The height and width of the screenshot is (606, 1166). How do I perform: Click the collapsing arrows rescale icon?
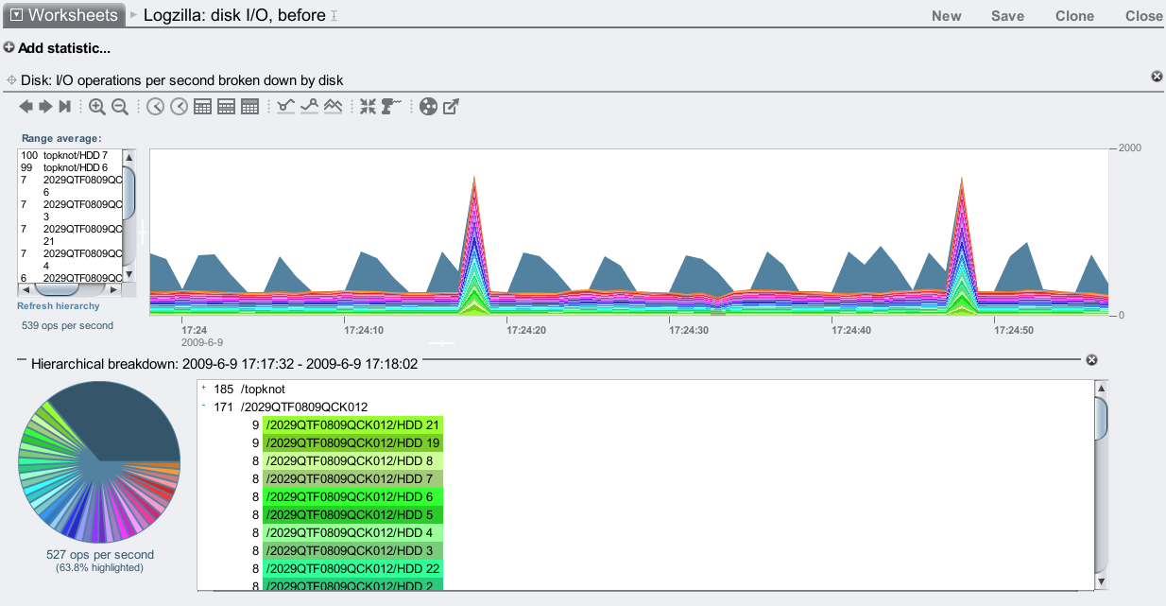(368, 107)
